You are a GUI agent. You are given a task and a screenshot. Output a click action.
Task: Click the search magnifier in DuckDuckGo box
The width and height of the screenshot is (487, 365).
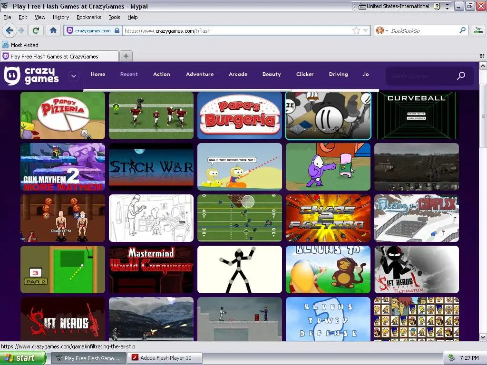pos(462,30)
